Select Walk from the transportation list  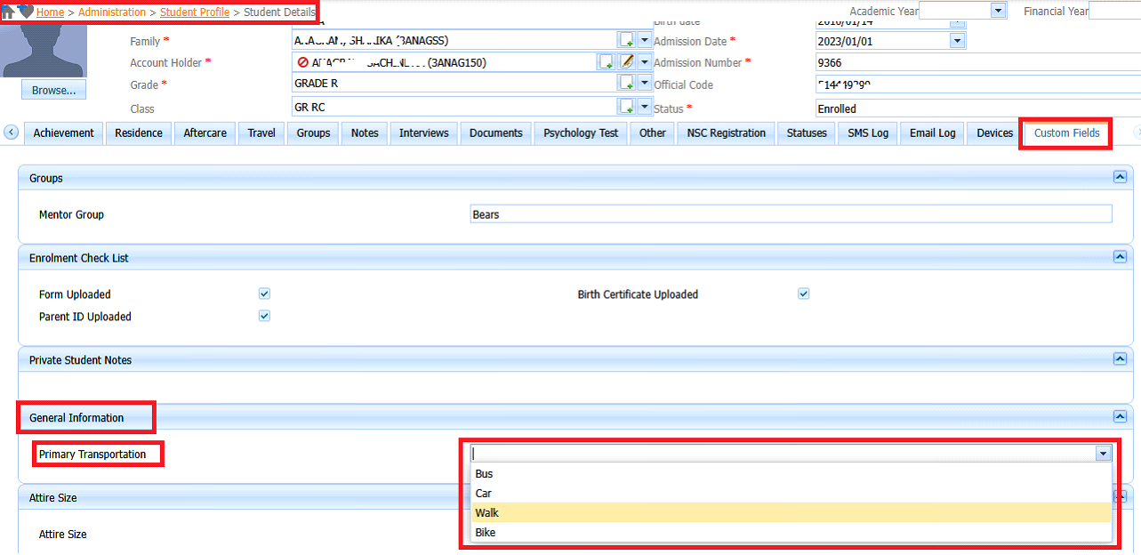point(790,513)
